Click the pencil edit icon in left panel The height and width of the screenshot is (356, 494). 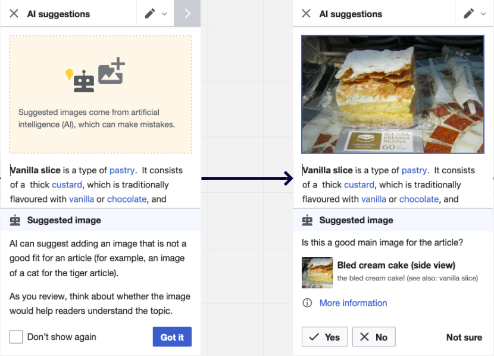click(149, 14)
